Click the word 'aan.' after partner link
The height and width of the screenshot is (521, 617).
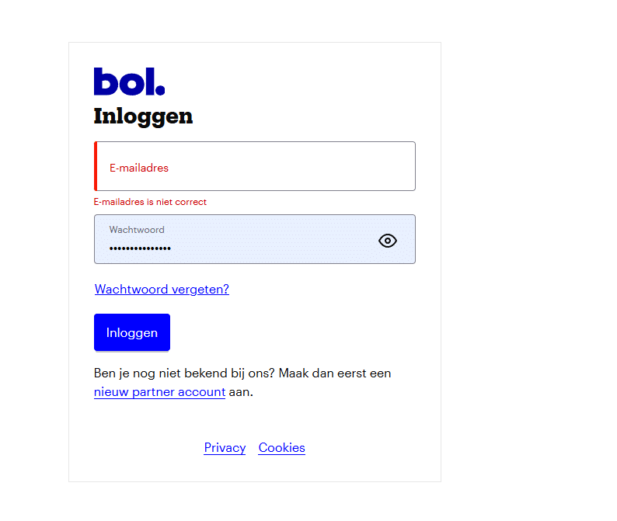tap(241, 392)
